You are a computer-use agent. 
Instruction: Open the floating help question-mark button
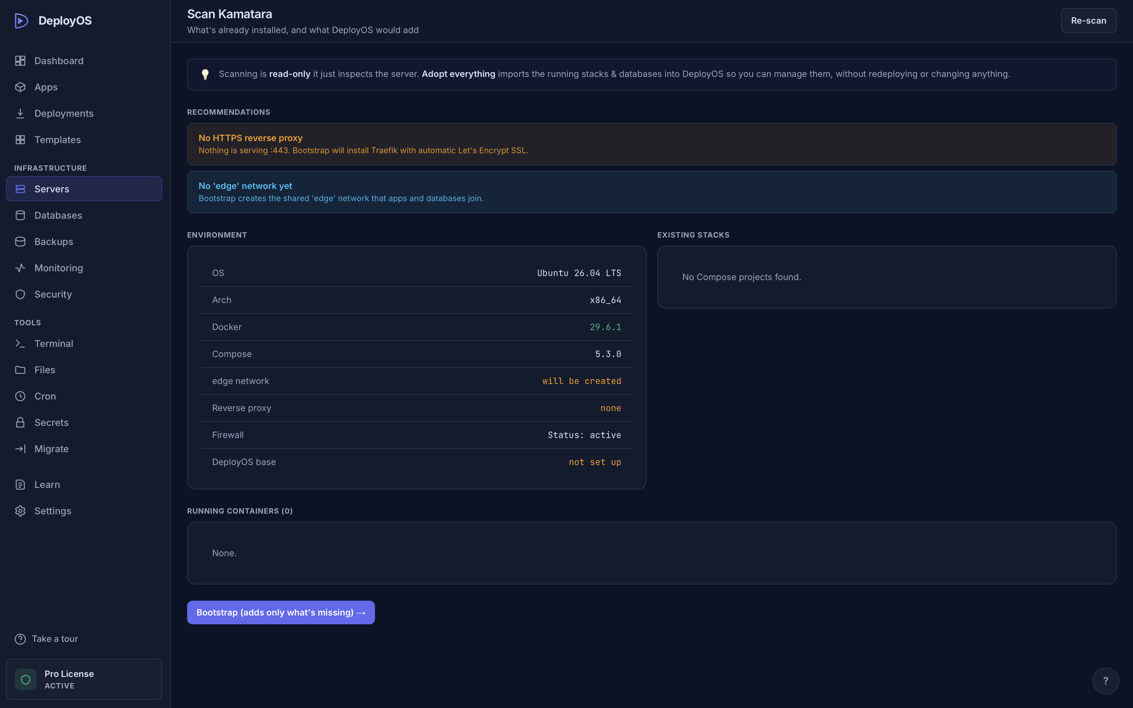tap(1105, 681)
